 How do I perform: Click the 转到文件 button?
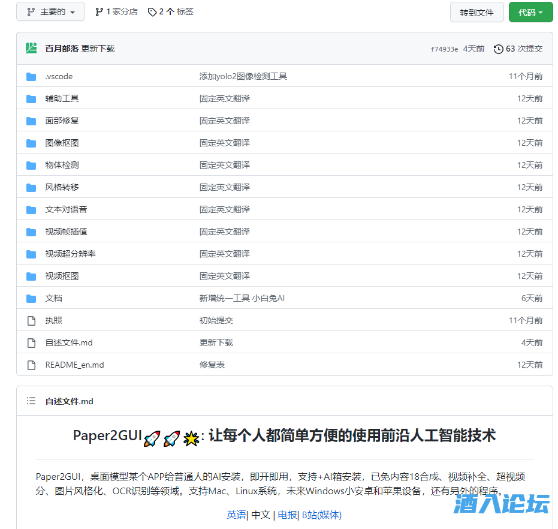point(476,12)
